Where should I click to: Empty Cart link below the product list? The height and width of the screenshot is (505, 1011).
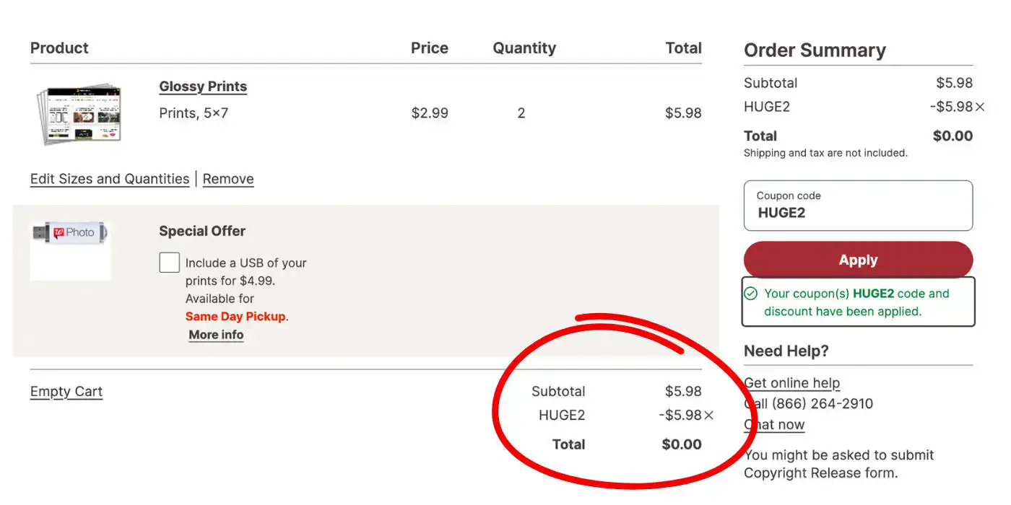click(x=66, y=392)
